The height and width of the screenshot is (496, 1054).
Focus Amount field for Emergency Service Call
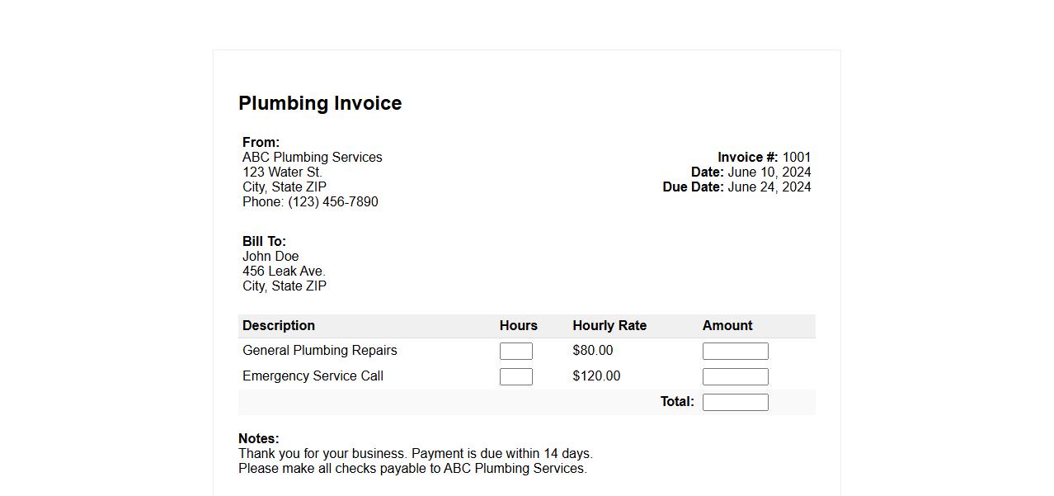(x=735, y=376)
